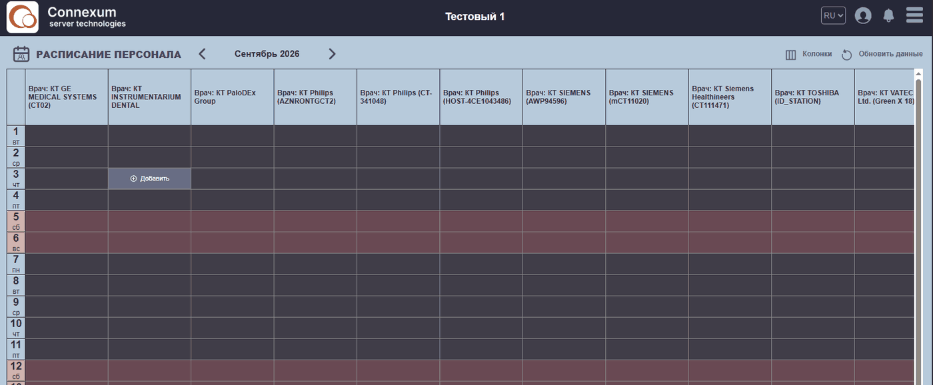The width and height of the screenshot is (933, 385).
Task: Click the Обновить данные refresh icon
Action: pyautogui.click(x=846, y=55)
